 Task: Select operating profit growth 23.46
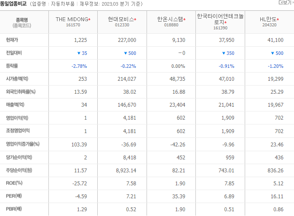click(277, 145)
